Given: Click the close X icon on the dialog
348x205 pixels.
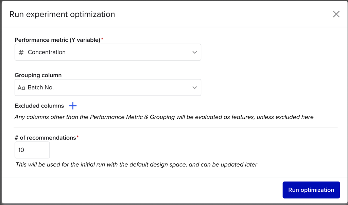Looking at the screenshot, I should (336, 14).
